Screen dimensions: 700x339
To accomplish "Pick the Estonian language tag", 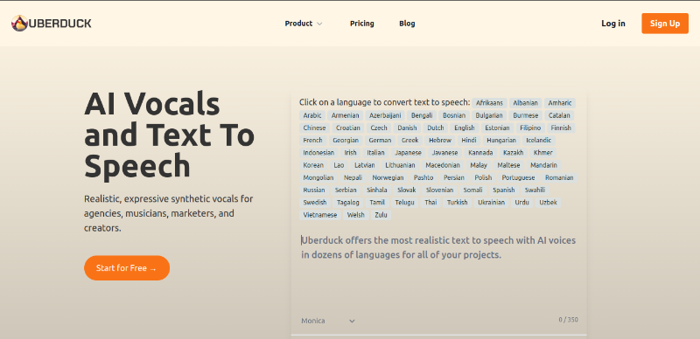I will pos(497,128).
